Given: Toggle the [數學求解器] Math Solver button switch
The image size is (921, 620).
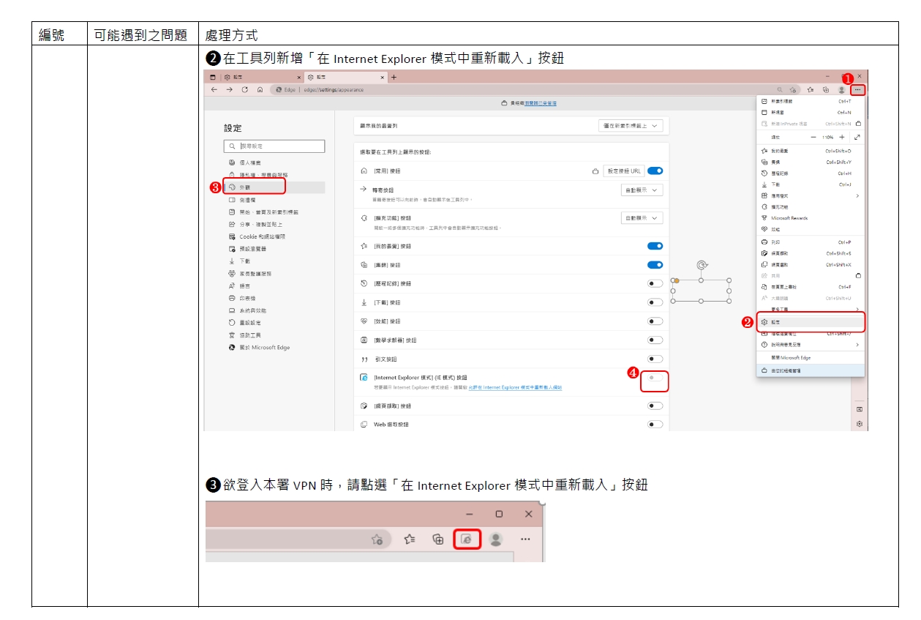Looking at the screenshot, I should 655,340.
